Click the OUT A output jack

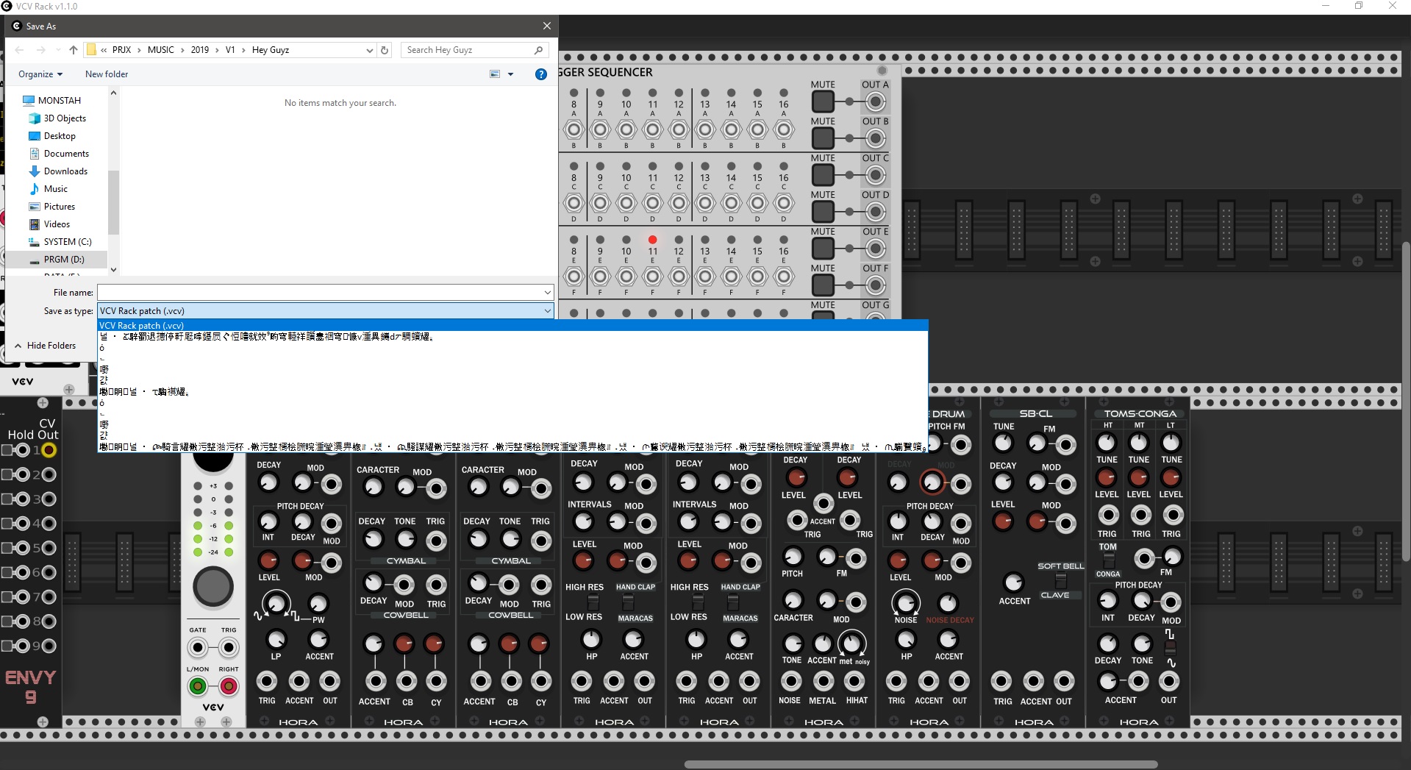(875, 101)
